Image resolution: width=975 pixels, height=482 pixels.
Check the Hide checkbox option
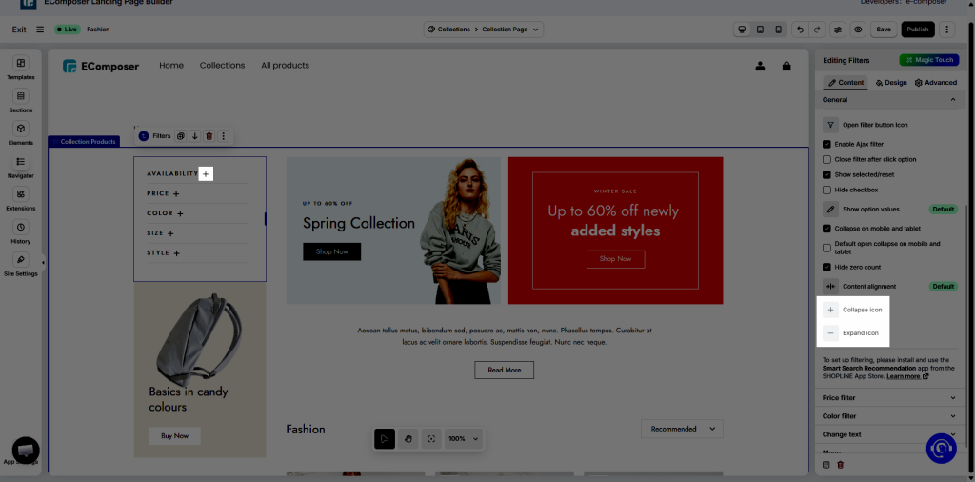point(827,190)
